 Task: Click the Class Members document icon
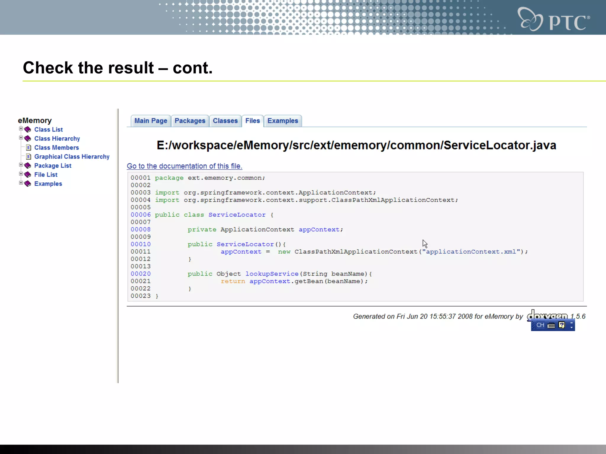pyautogui.click(x=29, y=147)
